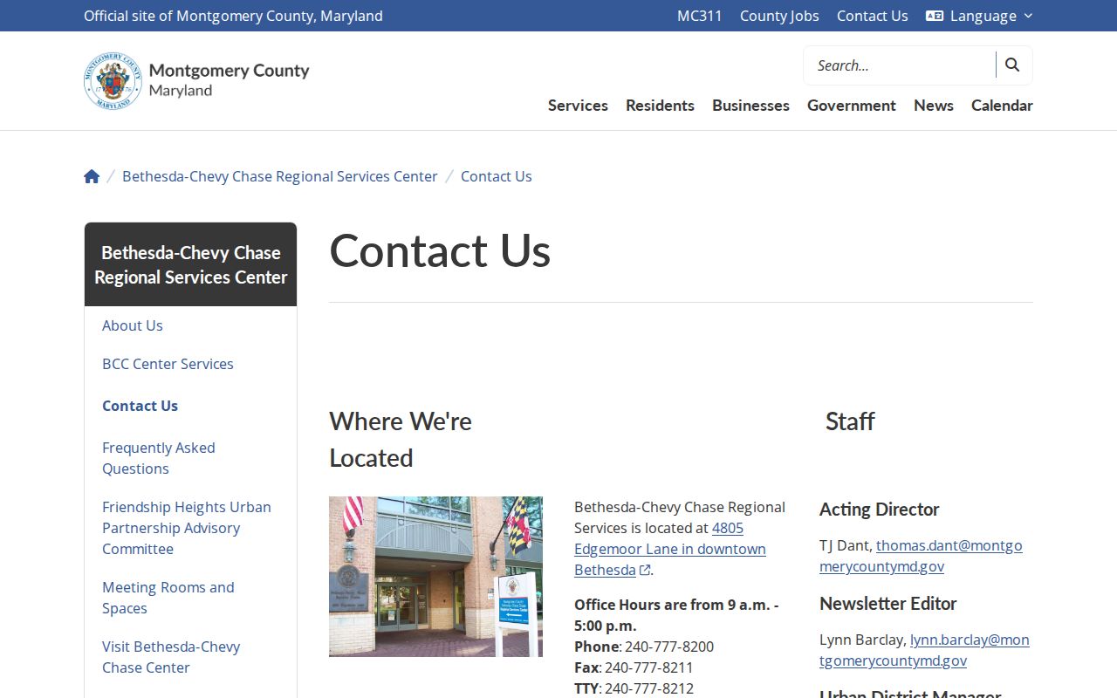Email lynn.barclay@montgomerycountymd.gov
This screenshot has width=1117, height=698.
click(924, 650)
